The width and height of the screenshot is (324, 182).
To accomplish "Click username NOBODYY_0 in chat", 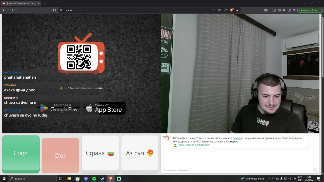I will tap(11, 98).
